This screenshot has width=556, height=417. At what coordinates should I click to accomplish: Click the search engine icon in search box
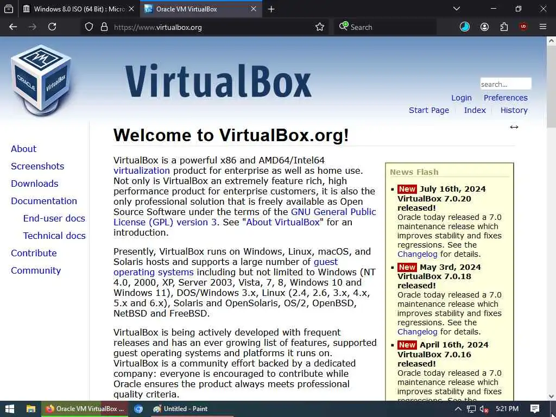tap(343, 26)
